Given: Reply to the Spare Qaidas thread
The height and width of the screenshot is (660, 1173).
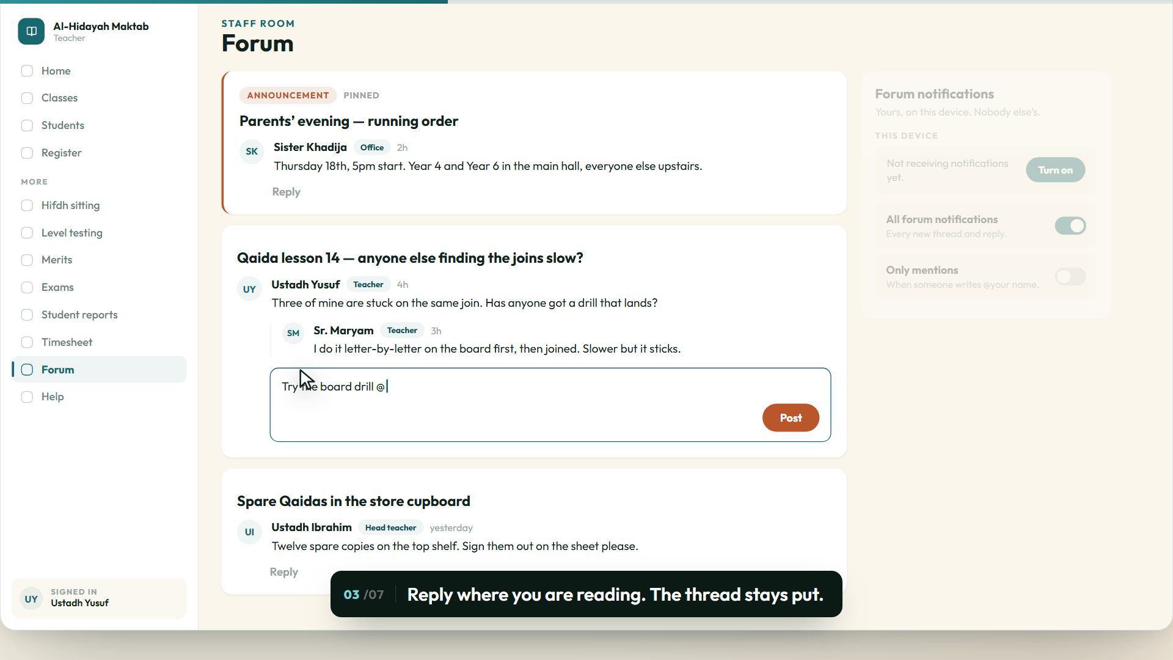Looking at the screenshot, I should [283, 572].
